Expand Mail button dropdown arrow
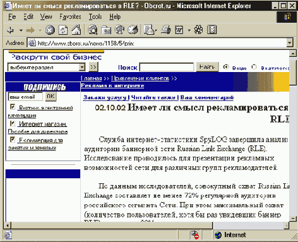The width and height of the screenshot is (298, 242). point(156,31)
